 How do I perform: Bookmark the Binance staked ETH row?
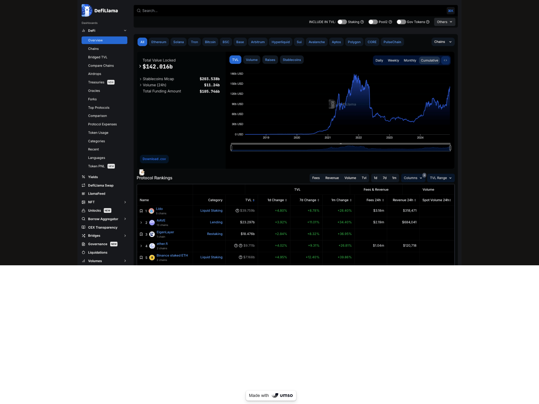141,258
